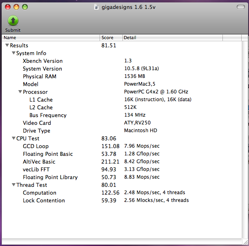Click the GCD Loop score 151.08
249x246 pixels.
[x=110, y=146]
